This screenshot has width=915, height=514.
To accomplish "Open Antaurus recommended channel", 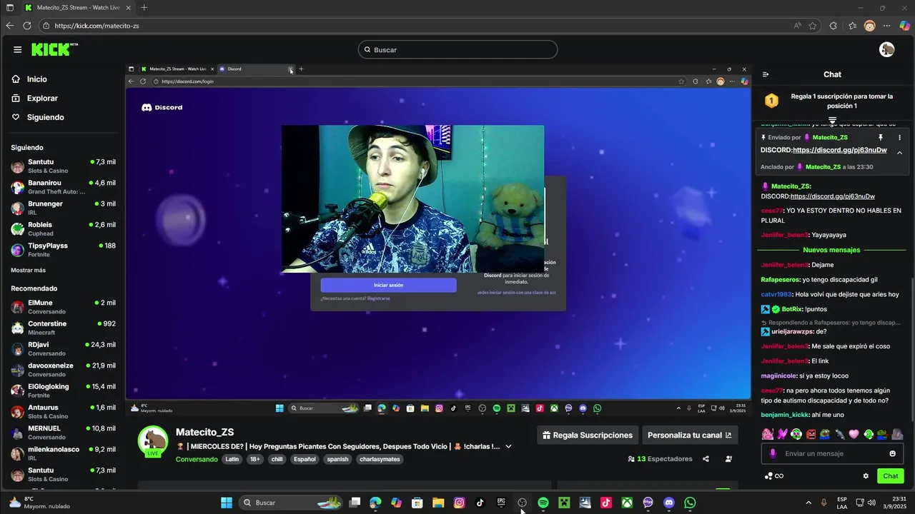I will 64,412.
